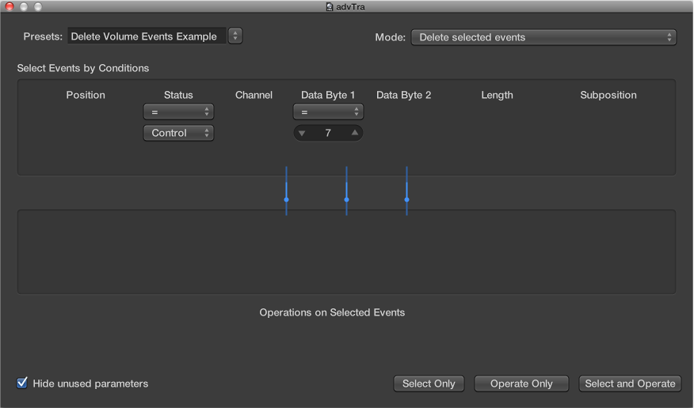Click the Position column header
The image size is (694, 408).
(86, 95)
